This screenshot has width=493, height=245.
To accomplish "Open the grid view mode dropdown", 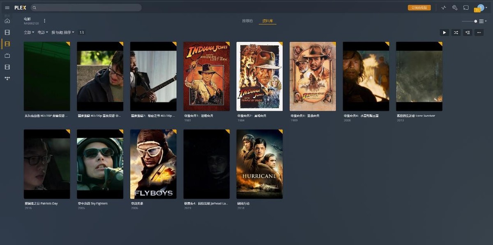I will coord(483,21).
